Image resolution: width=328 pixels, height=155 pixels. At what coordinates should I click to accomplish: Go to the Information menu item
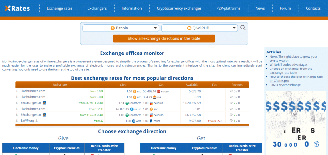[x=132, y=8]
